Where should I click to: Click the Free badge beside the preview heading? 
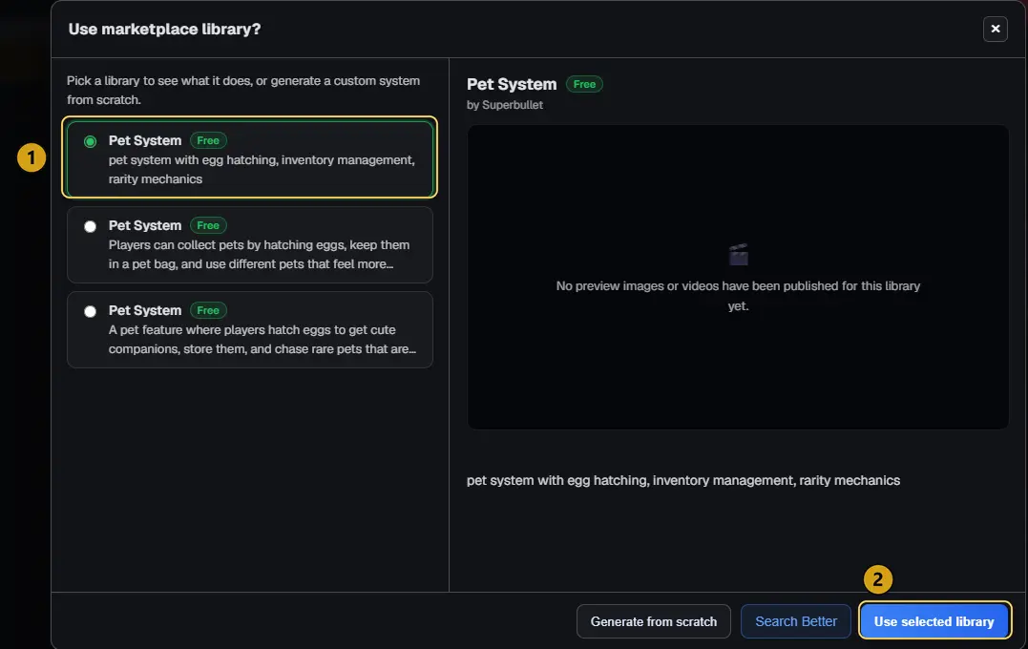(x=584, y=84)
